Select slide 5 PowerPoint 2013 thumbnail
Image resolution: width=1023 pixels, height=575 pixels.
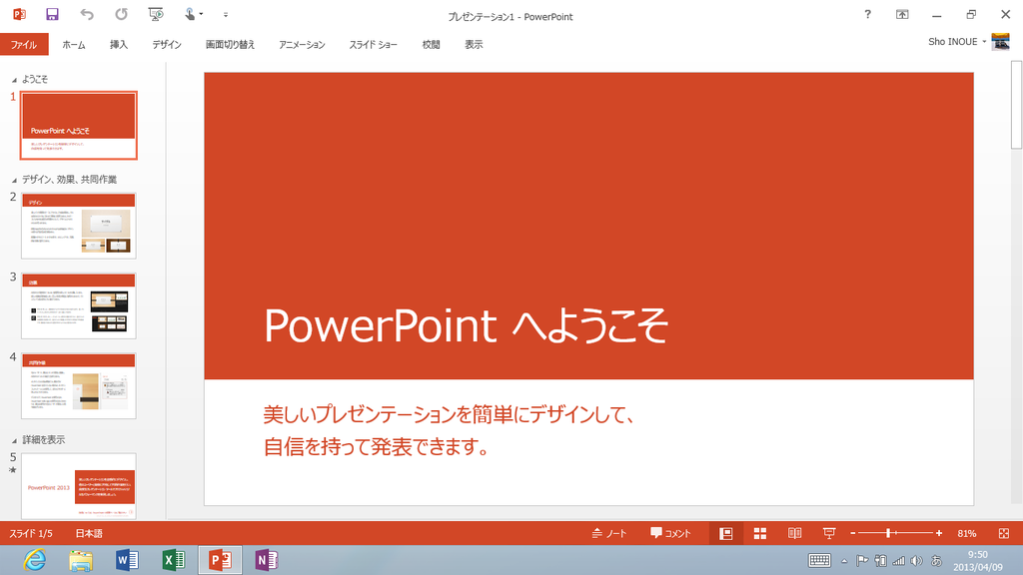tap(78, 486)
